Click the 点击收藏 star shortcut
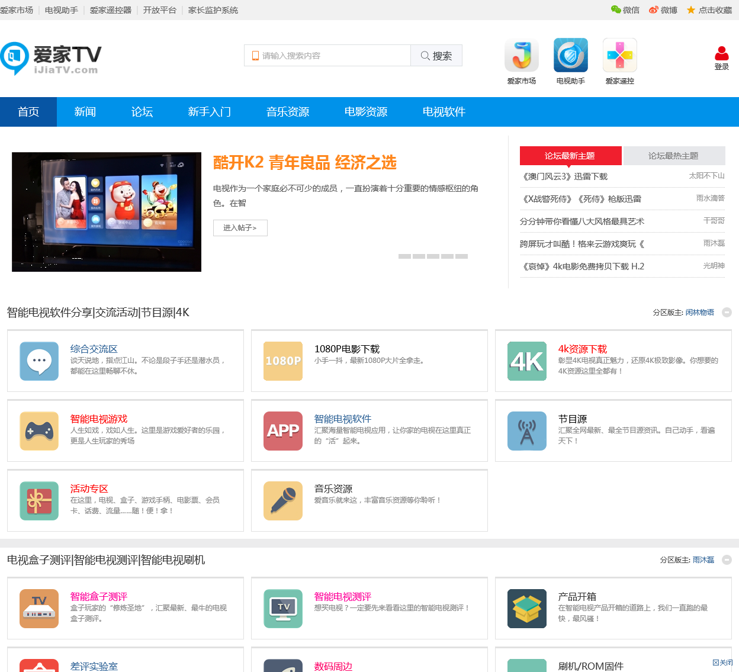The width and height of the screenshot is (739, 672). click(709, 10)
